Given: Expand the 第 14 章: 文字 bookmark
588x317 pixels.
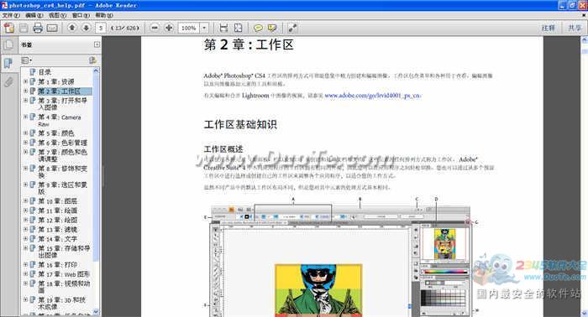Looking at the screenshot, I should coord(25,239).
